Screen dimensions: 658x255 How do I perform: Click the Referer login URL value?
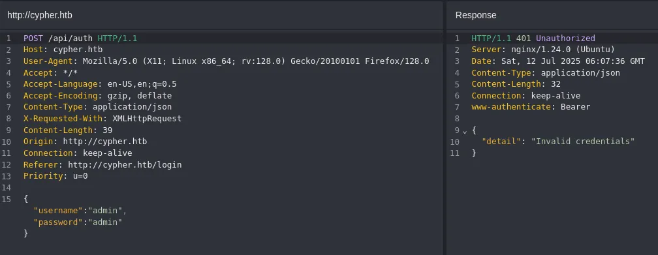pos(125,164)
